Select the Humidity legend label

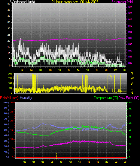coord(26,98)
